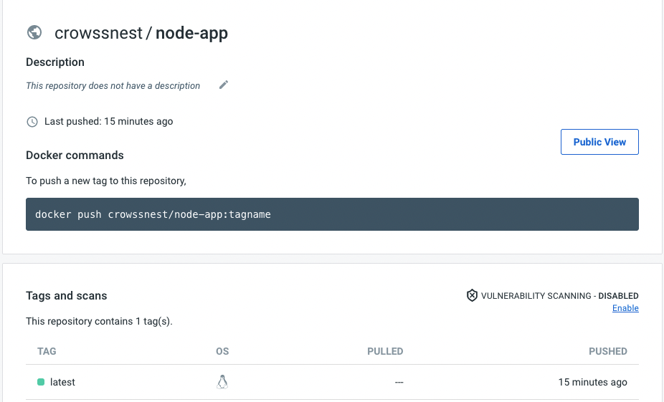The width and height of the screenshot is (664, 402).
Task: Click the PULLED column header
Action: 385,351
